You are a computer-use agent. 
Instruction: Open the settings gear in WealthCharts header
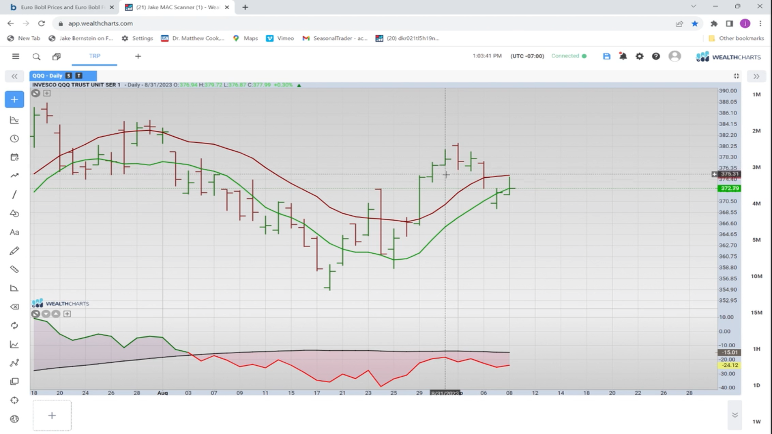(639, 56)
